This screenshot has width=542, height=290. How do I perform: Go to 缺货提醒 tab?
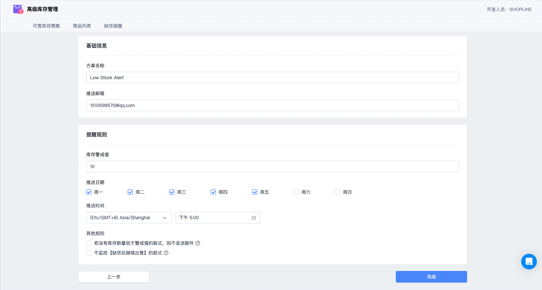click(113, 26)
